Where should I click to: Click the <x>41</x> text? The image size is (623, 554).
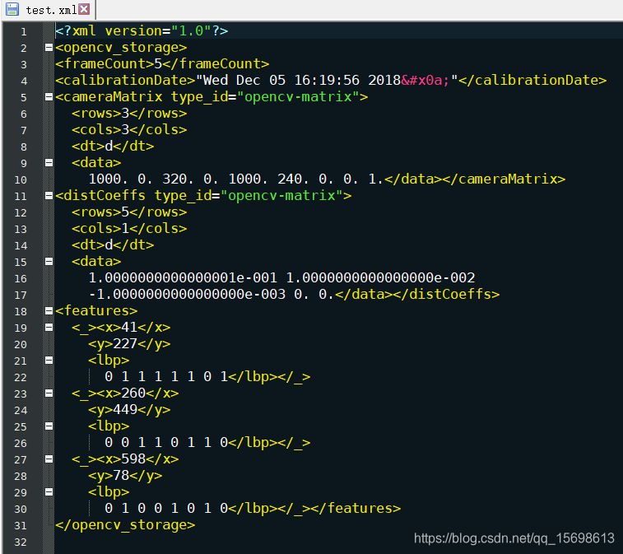point(133,328)
